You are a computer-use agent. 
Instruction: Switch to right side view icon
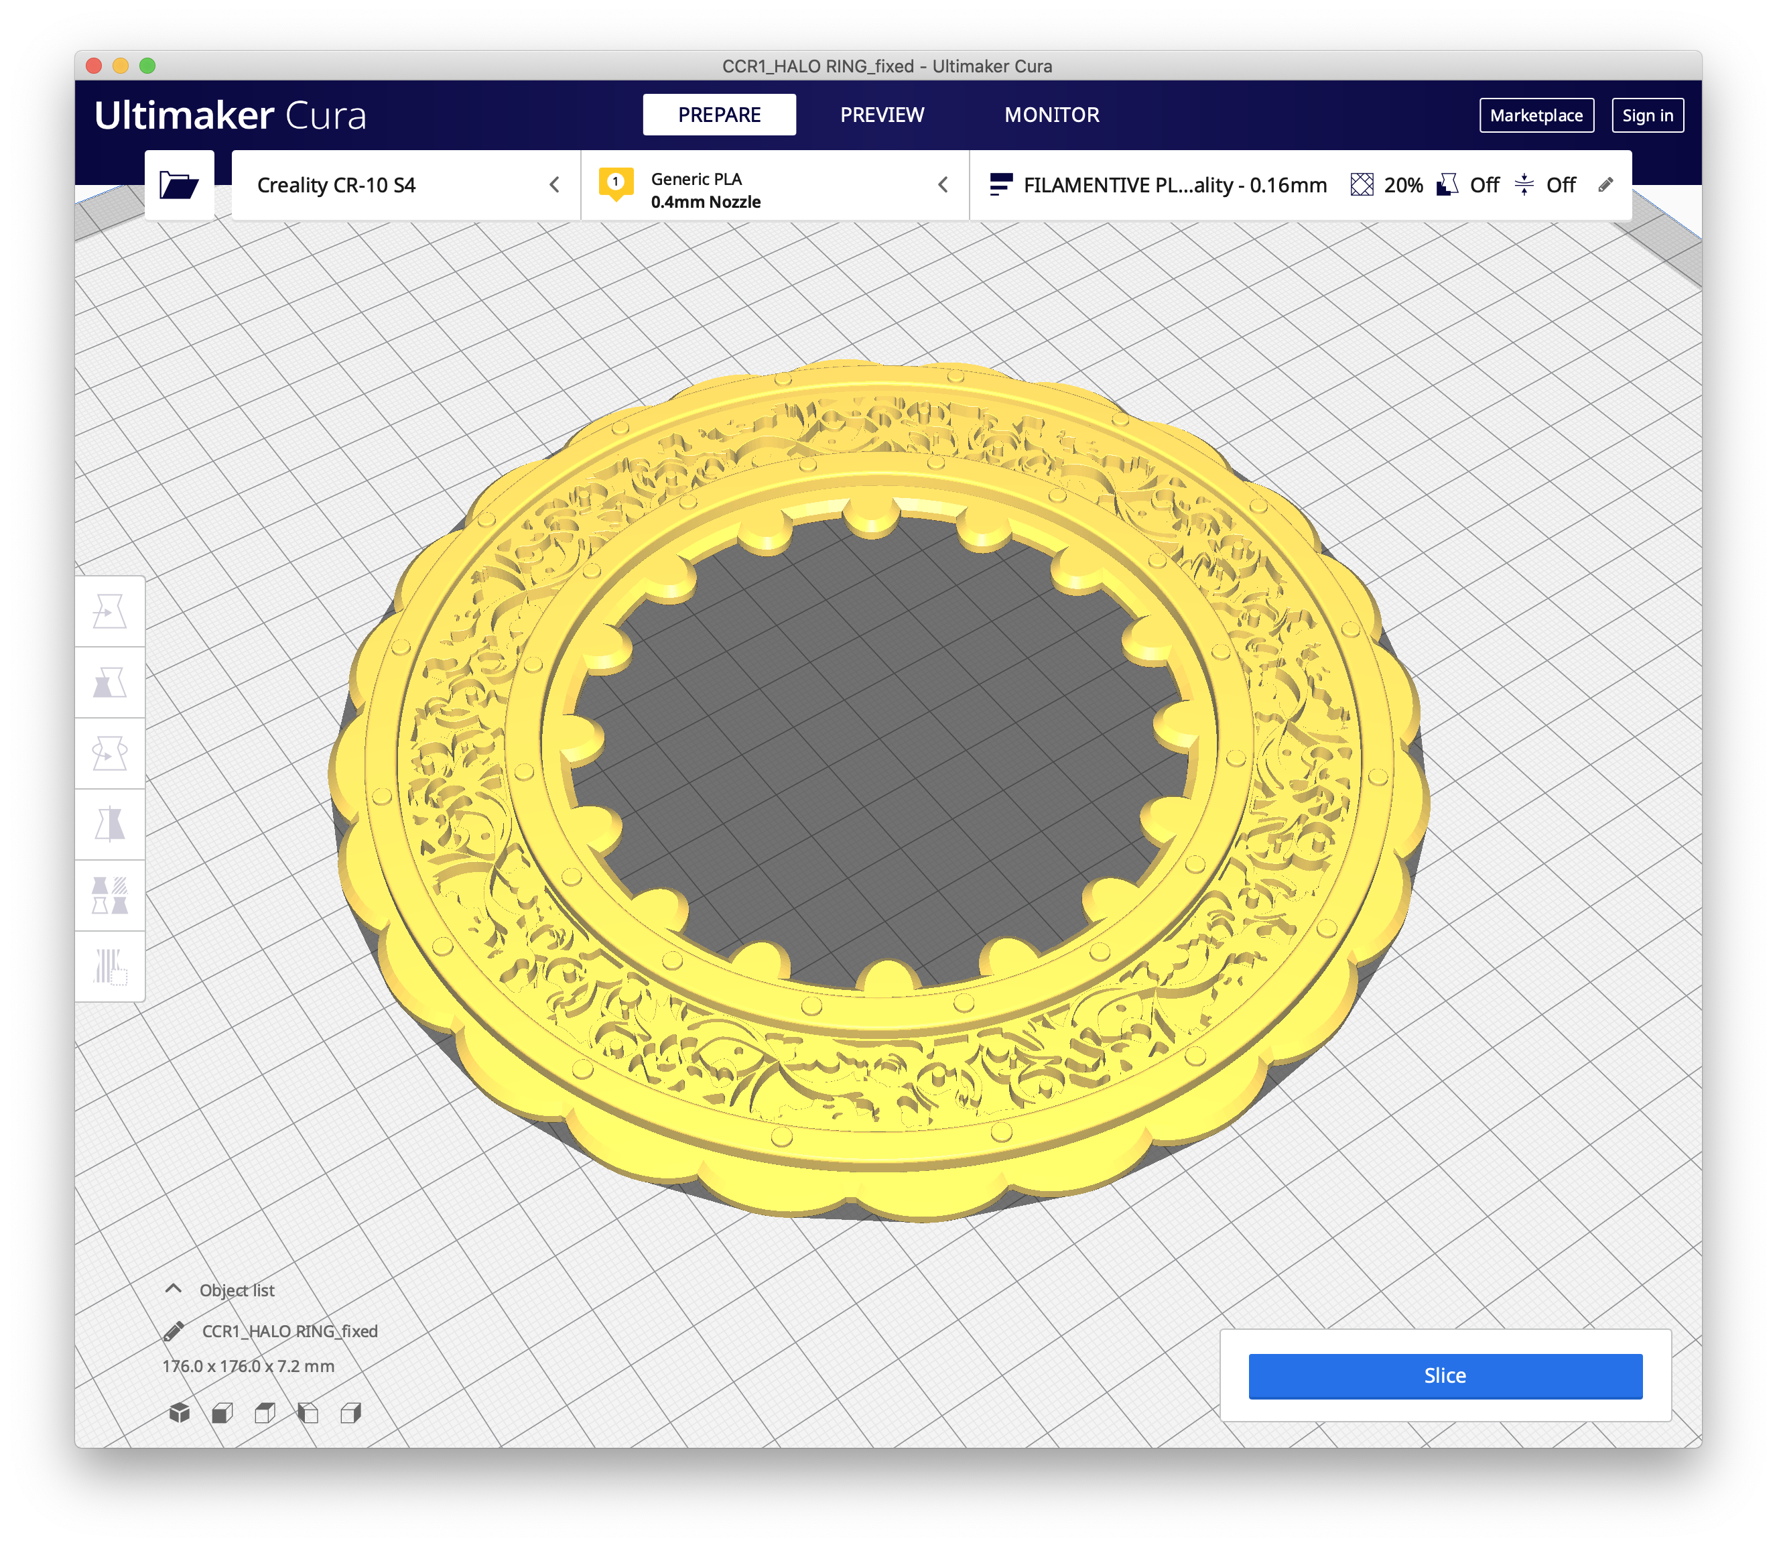click(x=350, y=1412)
